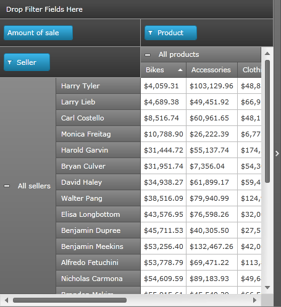This screenshot has width=281, height=307.
Task: Click the Seller field button
Action: pos(27,62)
